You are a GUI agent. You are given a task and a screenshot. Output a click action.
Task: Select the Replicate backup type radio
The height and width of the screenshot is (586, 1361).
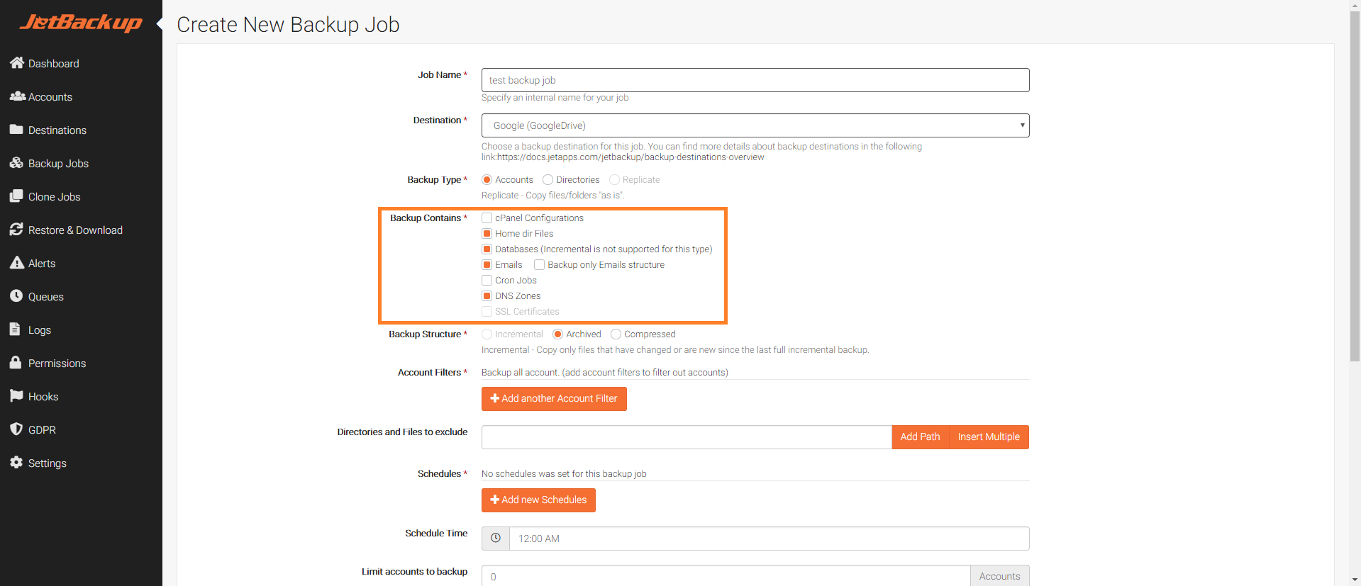pos(614,180)
